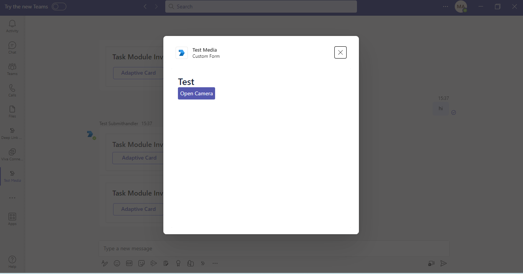
Task: Send a Praise badge
Action: [x=178, y=263]
